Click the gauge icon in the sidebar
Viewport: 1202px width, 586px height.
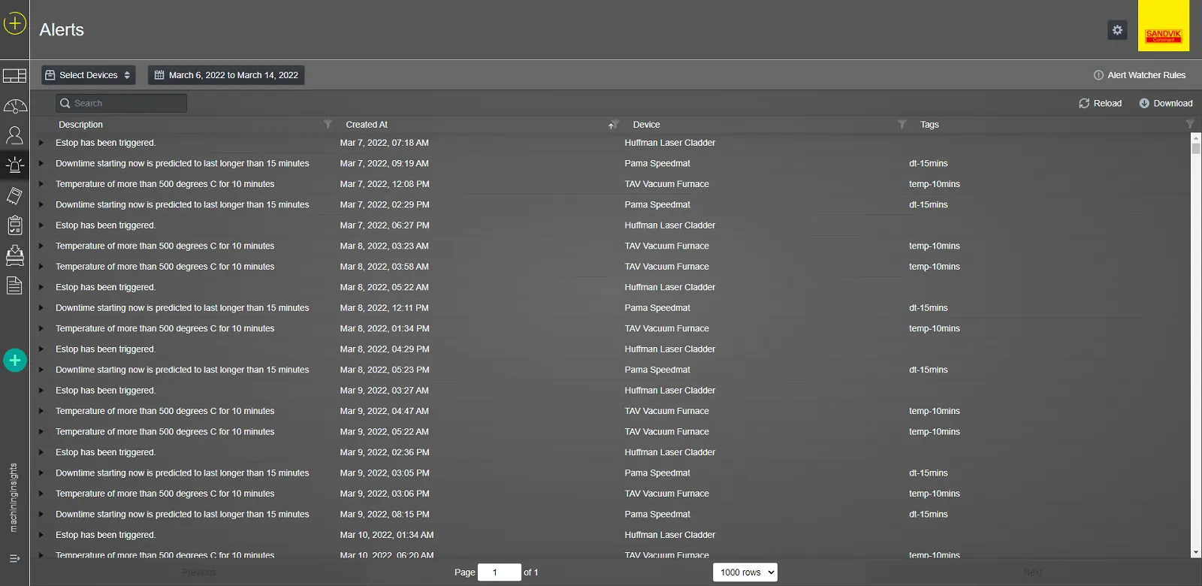14,106
